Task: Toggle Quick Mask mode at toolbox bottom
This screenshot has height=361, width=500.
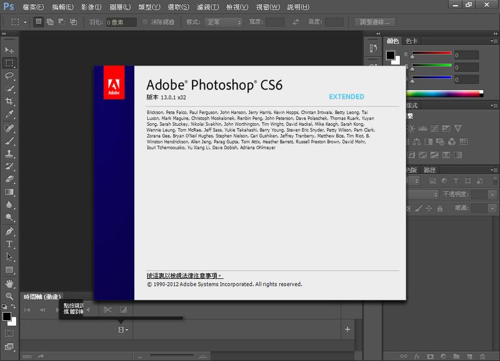Action: [9, 333]
